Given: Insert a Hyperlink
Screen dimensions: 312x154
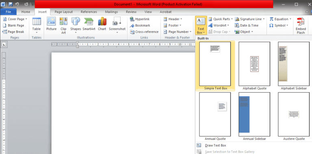Looking at the screenshot, I should (140, 19).
